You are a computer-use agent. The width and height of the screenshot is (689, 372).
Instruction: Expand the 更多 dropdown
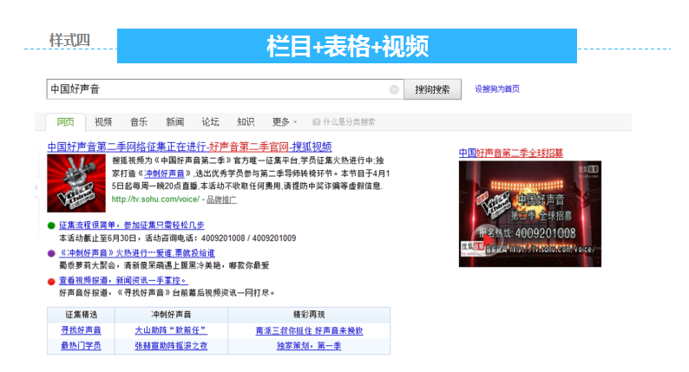click(x=285, y=122)
